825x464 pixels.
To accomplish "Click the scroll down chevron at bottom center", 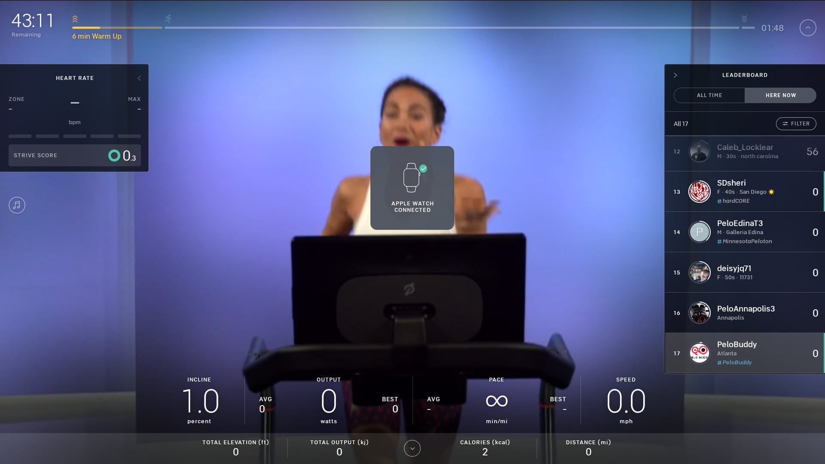I will tap(412, 448).
